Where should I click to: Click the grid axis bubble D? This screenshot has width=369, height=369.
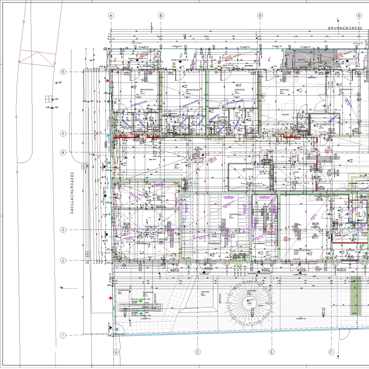click(x=260, y=15)
